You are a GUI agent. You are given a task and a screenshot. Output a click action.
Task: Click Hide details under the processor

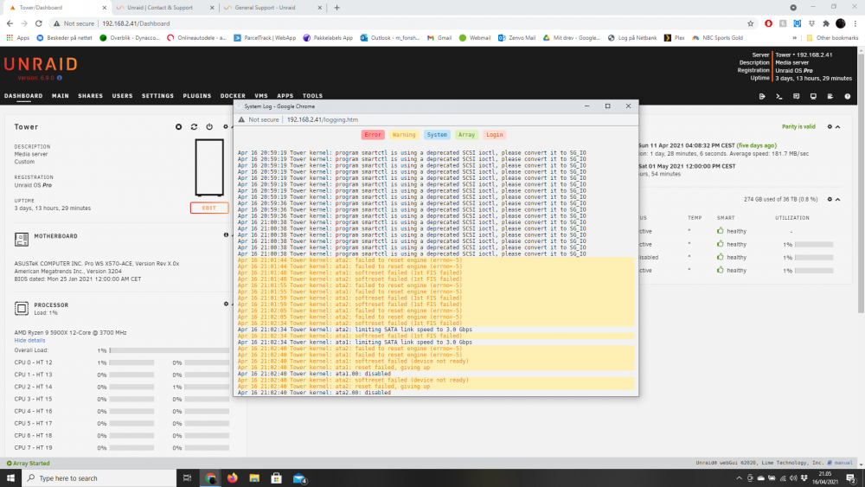coord(29,340)
